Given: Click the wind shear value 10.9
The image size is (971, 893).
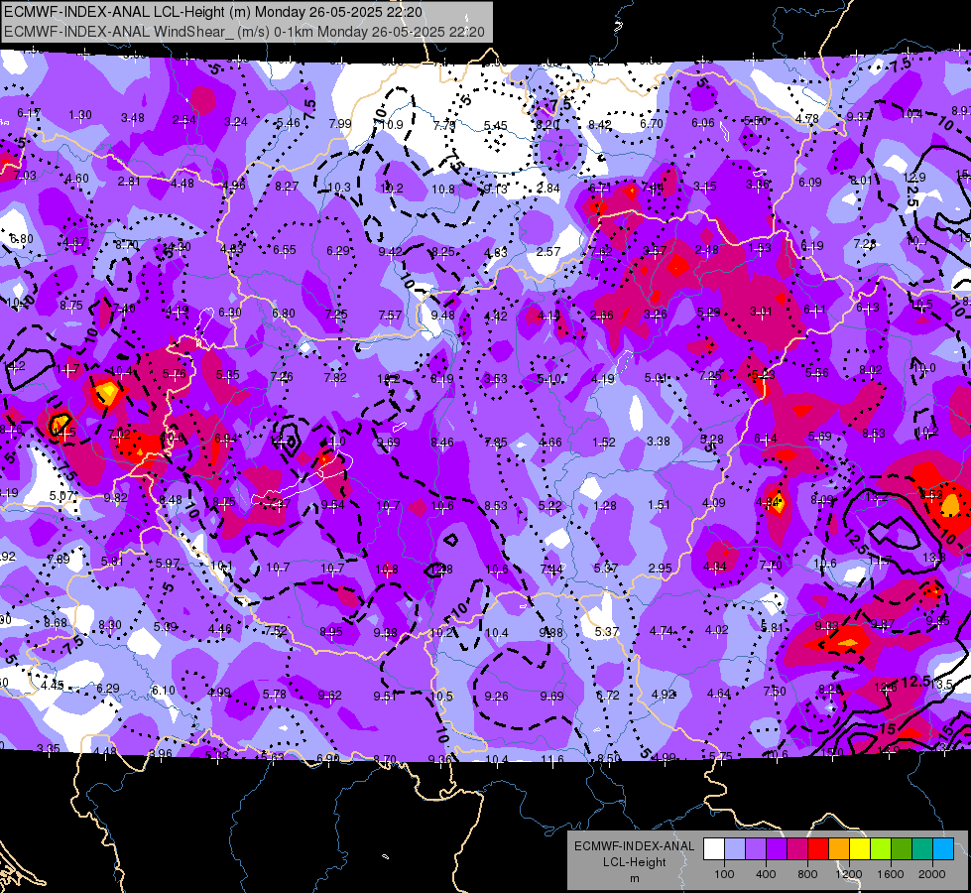Looking at the screenshot, I should pos(392,125).
